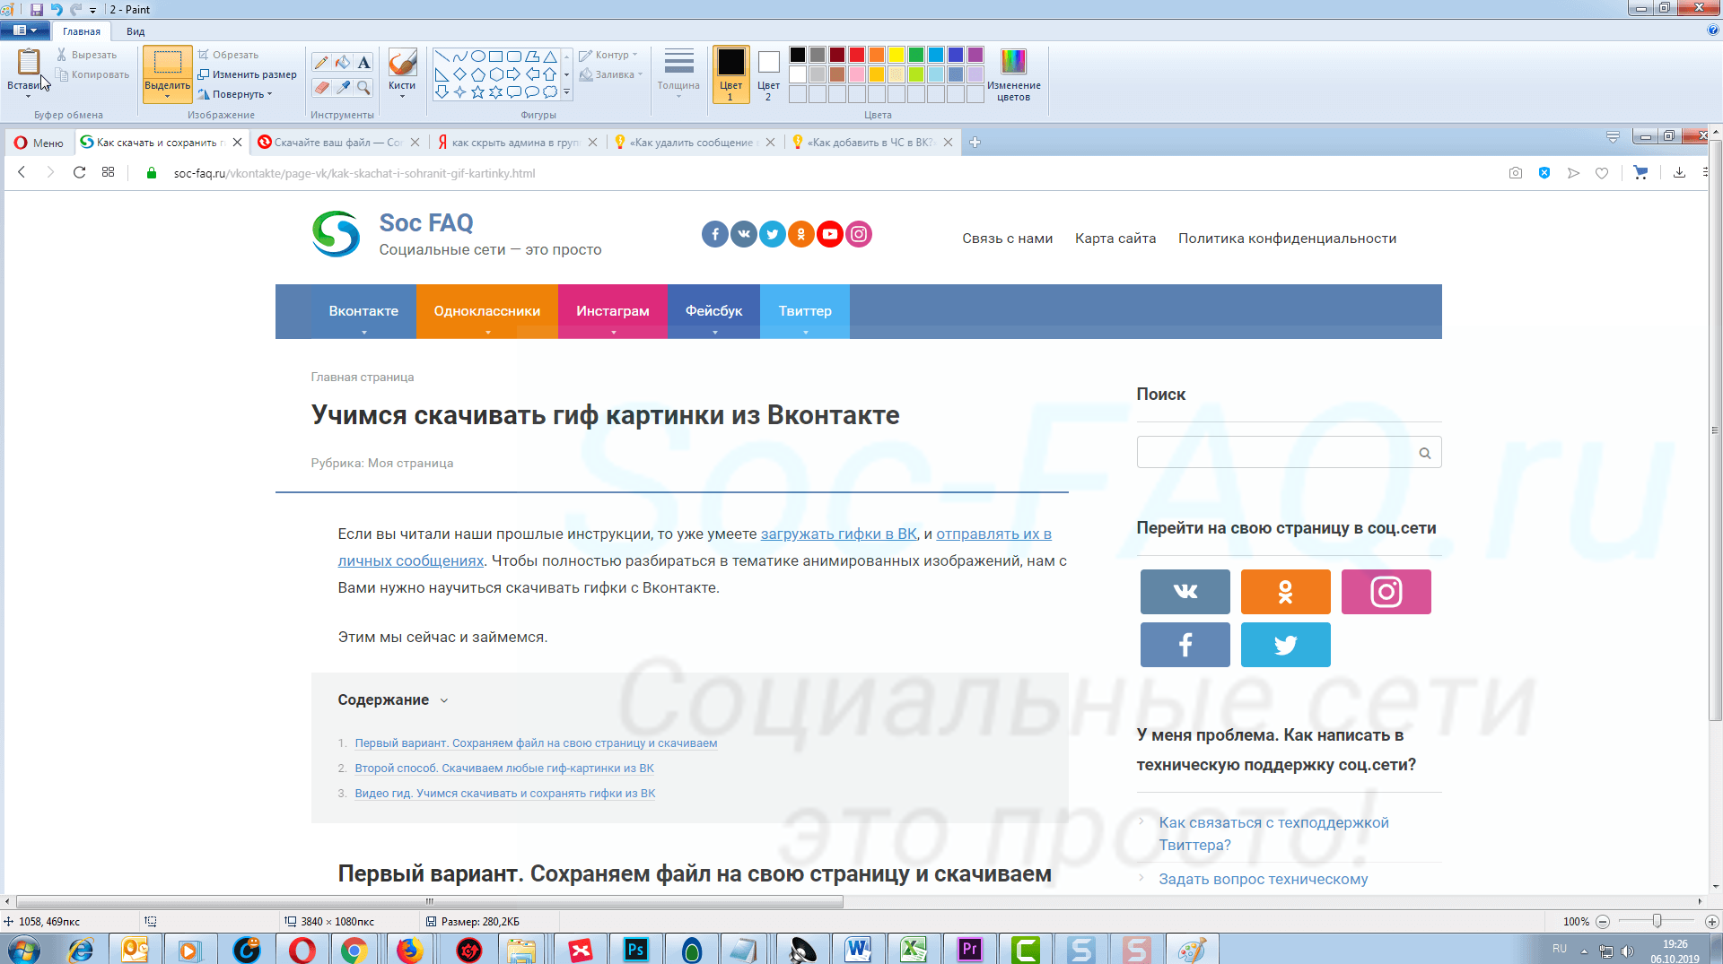Image resolution: width=1723 pixels, height=964 pixels.
Task: Click the zoom slider handle
Action: [x=1657, y=922]
